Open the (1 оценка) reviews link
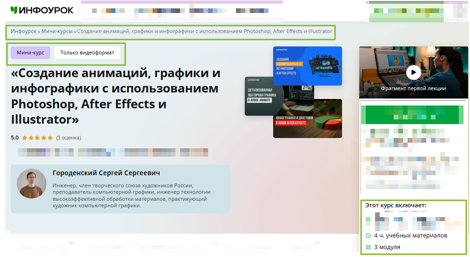The width and height of the screenshot is (470, 257). coord(69,138)
